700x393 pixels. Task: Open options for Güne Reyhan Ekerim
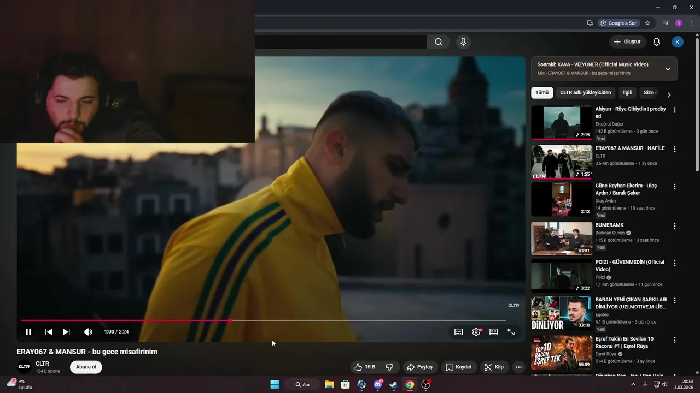coord(675,187)
